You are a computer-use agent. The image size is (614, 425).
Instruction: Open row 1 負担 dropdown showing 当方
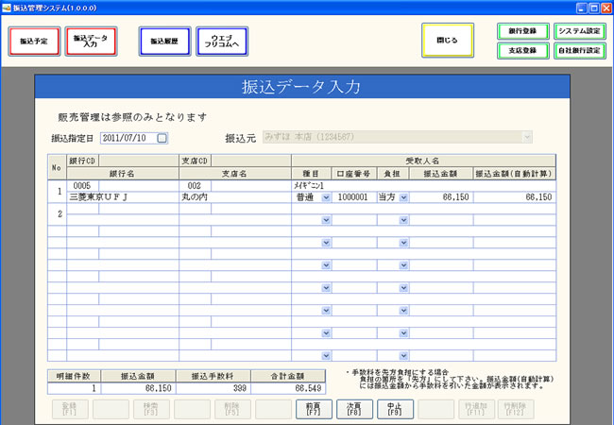point(403,198)
